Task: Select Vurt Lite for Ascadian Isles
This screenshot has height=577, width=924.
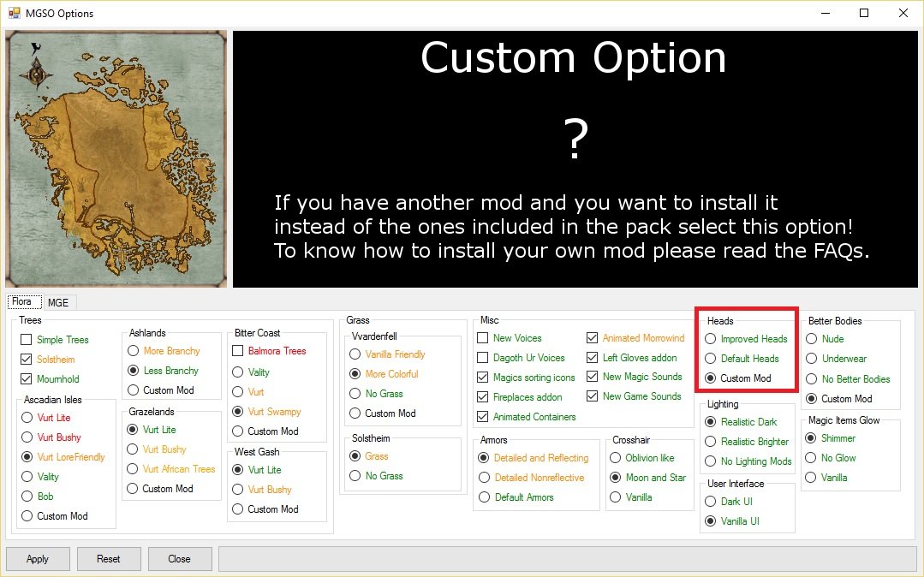Action: click(27, 418)
